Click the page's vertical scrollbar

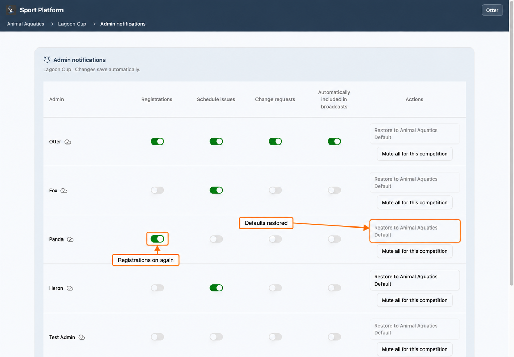[x=511, y=143]
